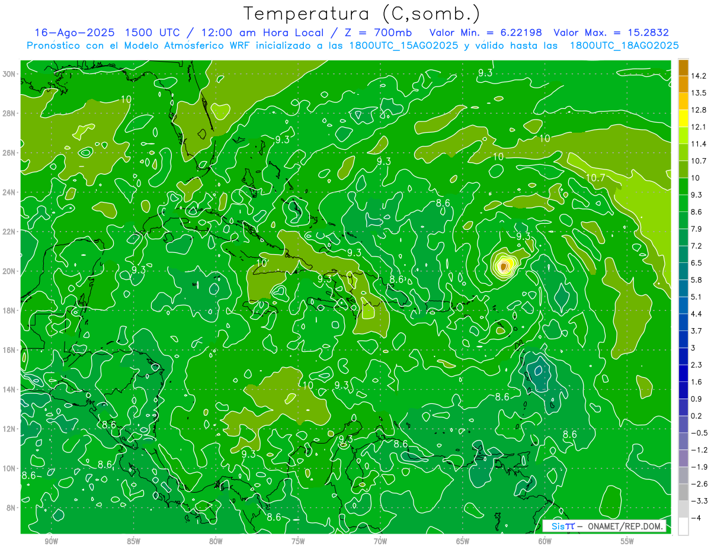711x549 pixels.
Task: Click the "14.2" value on the color scale
Action: [699, 76]
